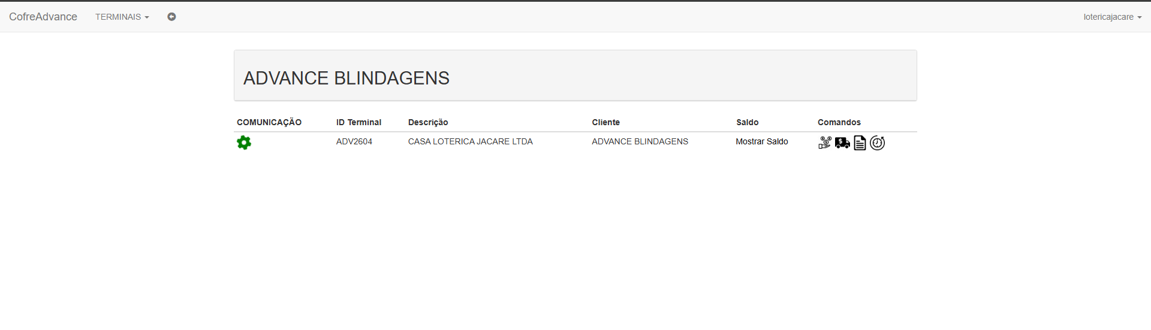
Task: Click the CASA LOTERICA JACARE LTDA description
Action: pos(470,141)
